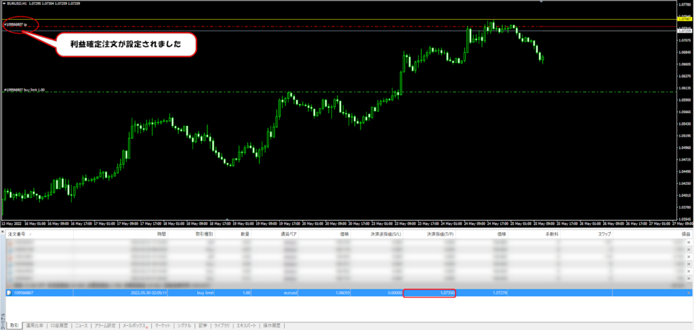Sort by the 数量 column header

pos(233,234)
